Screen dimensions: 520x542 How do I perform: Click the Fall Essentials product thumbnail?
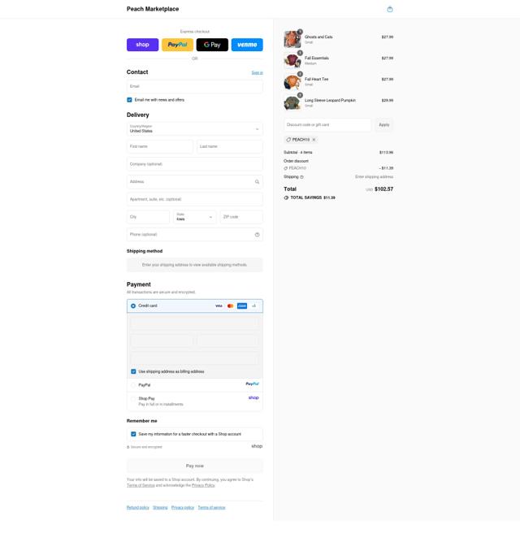[292, 60]
